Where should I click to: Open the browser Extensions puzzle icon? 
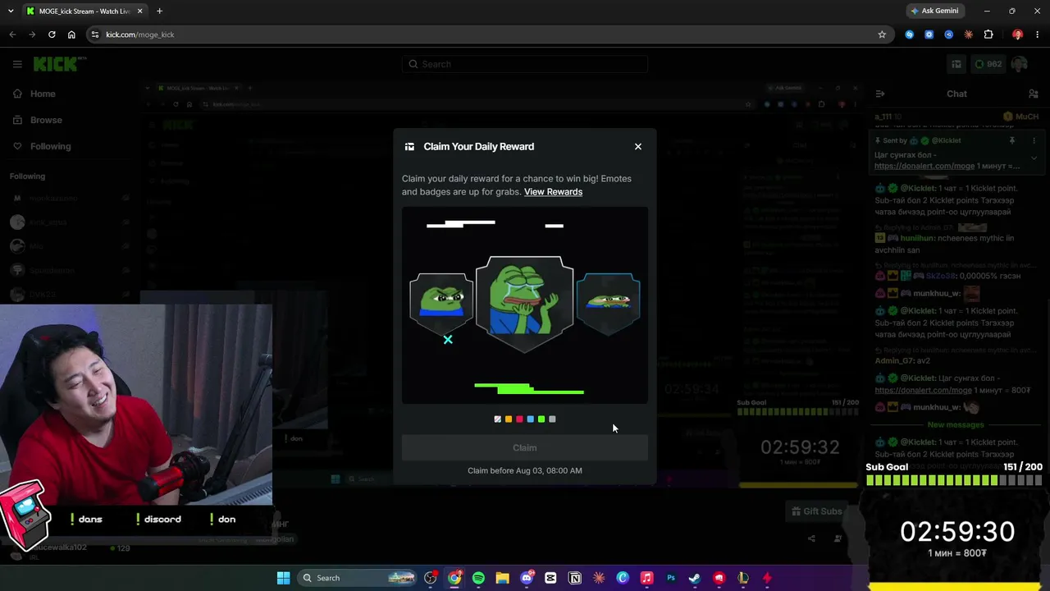pyautogui.click(x=988, y=34)
